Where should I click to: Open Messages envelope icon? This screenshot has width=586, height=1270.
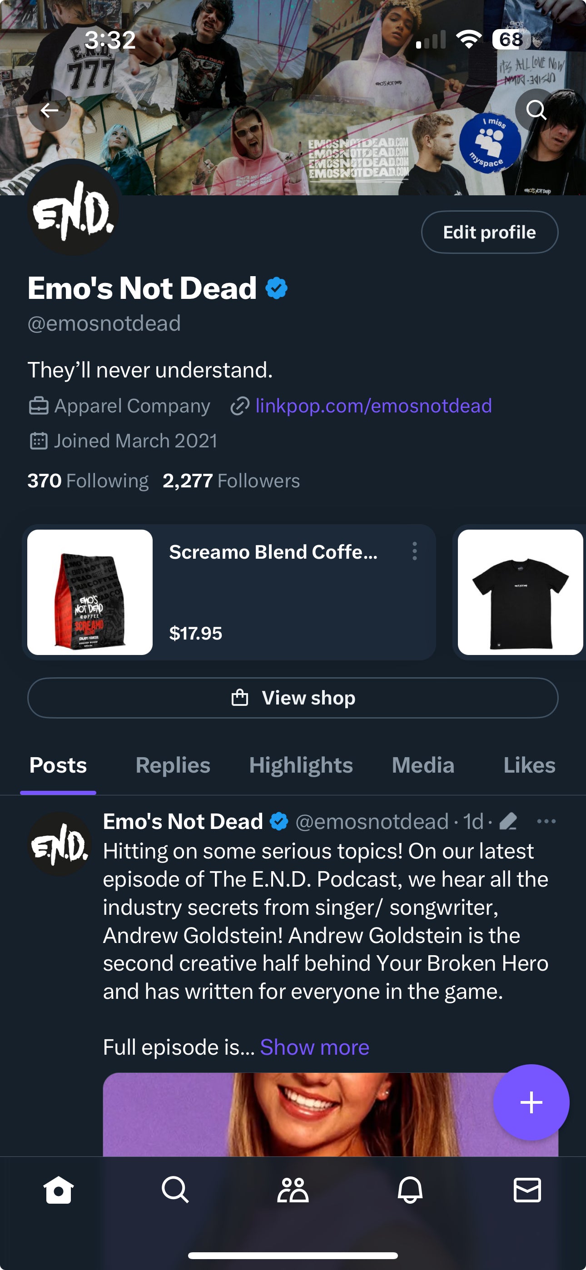pyautogui.click(x=527, y=1190)
